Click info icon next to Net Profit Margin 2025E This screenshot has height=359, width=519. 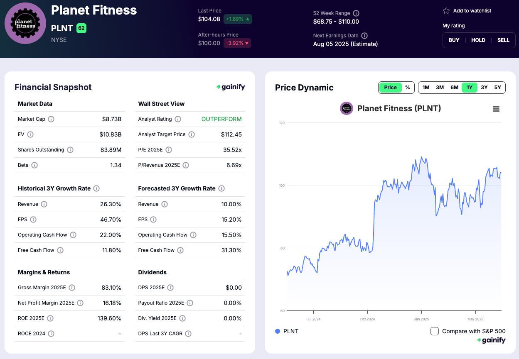(80, 303)
